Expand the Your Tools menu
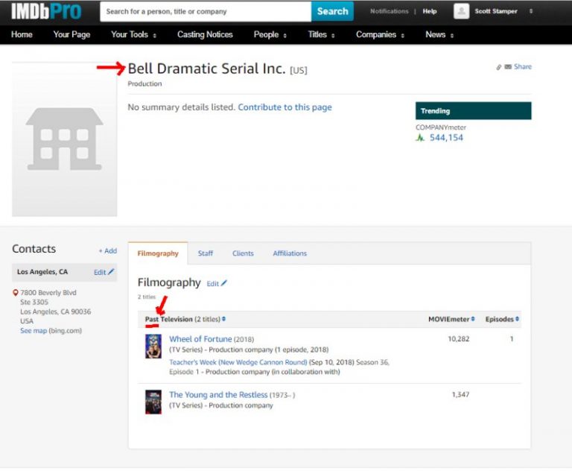Viewport: 572px width, 471px height. 133,35
